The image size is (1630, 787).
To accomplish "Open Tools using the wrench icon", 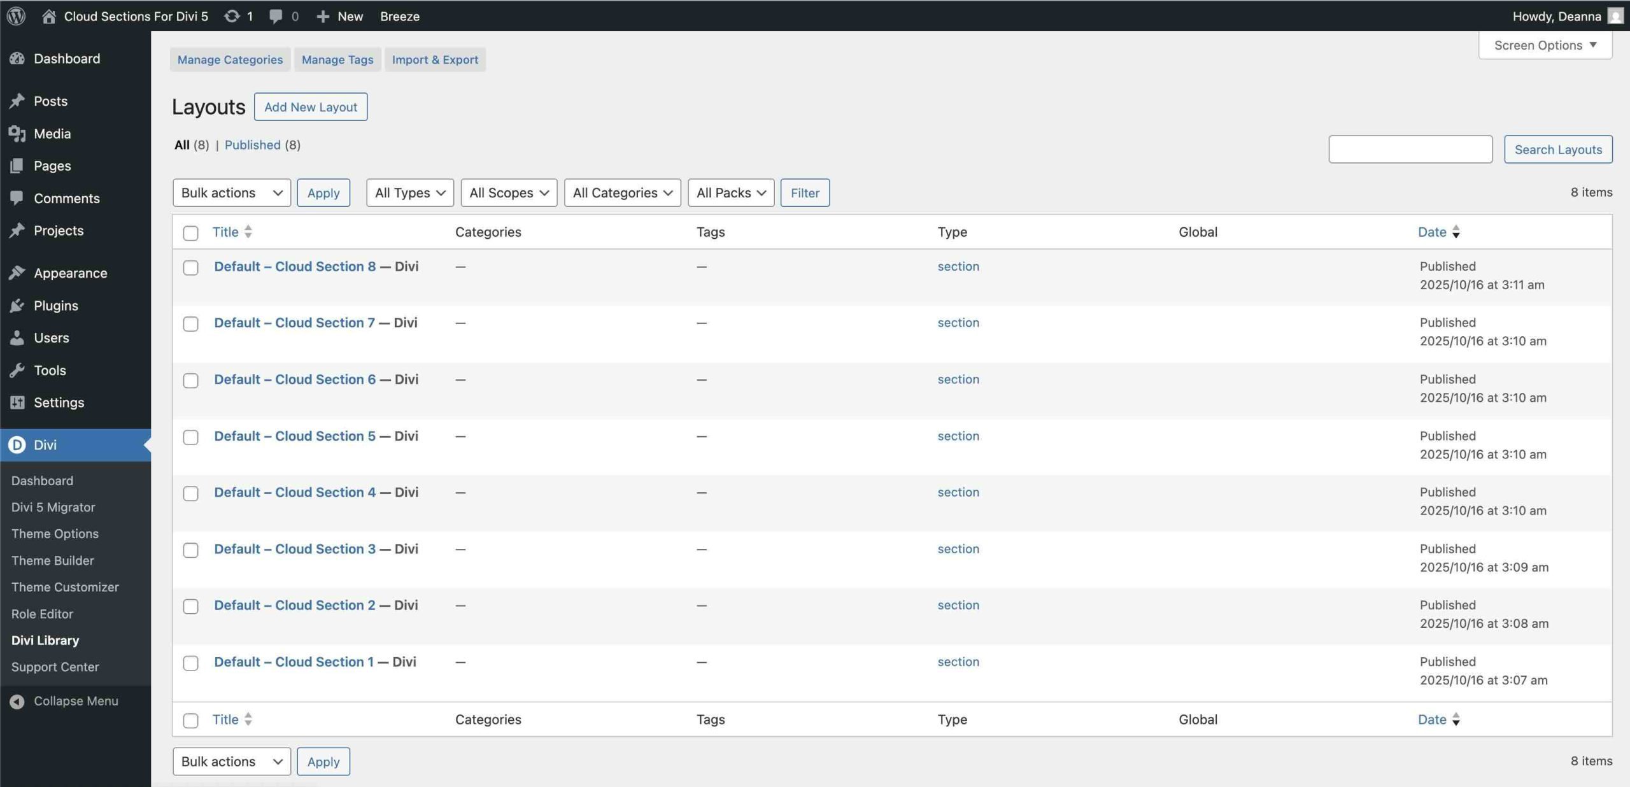I will click(17, 370).
